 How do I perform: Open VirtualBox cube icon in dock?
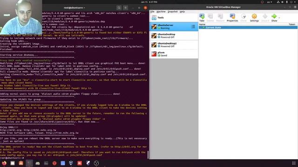pos(71,163)
